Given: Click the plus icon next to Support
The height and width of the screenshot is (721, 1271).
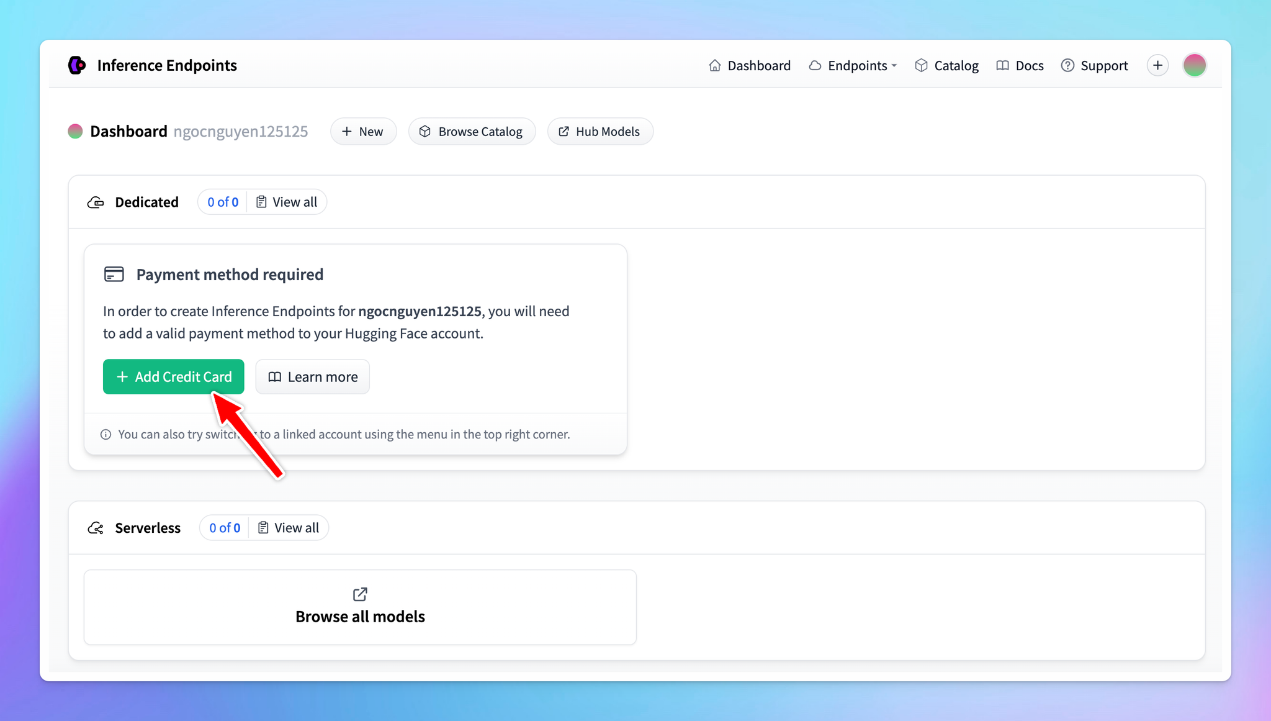Looking at the screenshot, I should pyautogui.click(x=1157, y=65).
